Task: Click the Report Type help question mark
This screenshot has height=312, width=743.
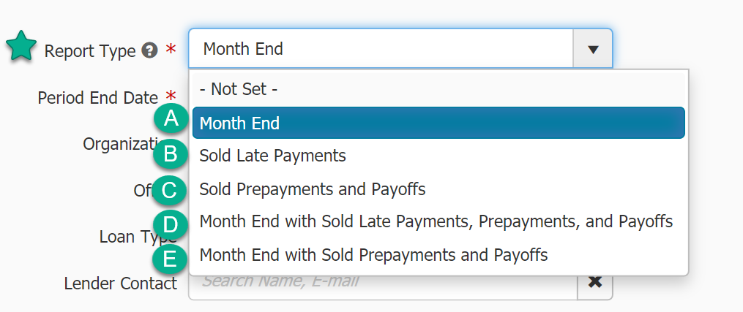Action: pyautogui.click(x=149, y=50)
